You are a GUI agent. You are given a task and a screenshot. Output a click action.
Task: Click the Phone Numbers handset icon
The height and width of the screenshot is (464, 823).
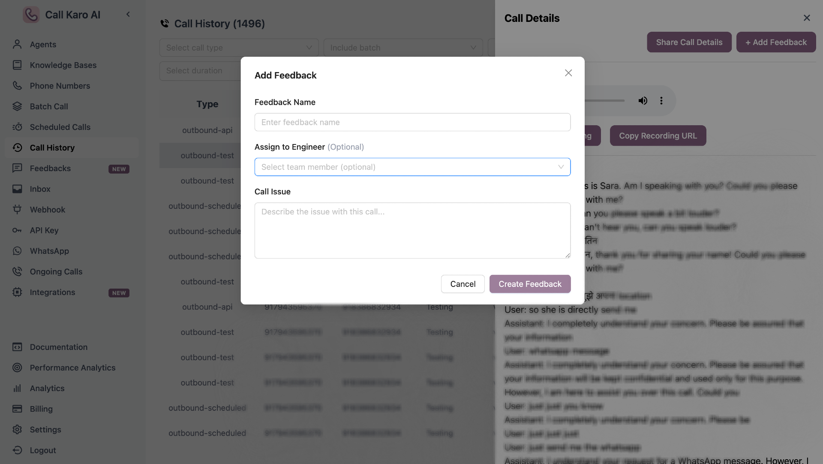[17, 86]
